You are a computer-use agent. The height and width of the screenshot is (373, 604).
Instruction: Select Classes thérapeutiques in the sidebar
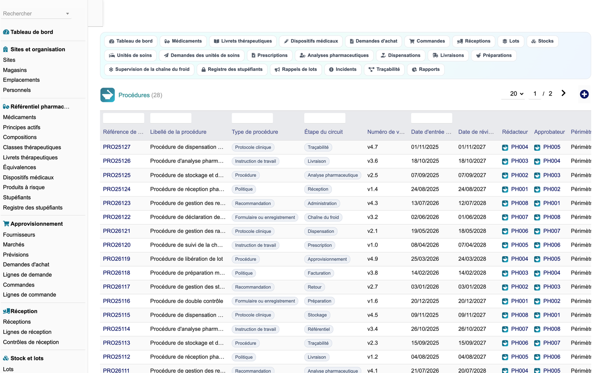tap(32, 148)
